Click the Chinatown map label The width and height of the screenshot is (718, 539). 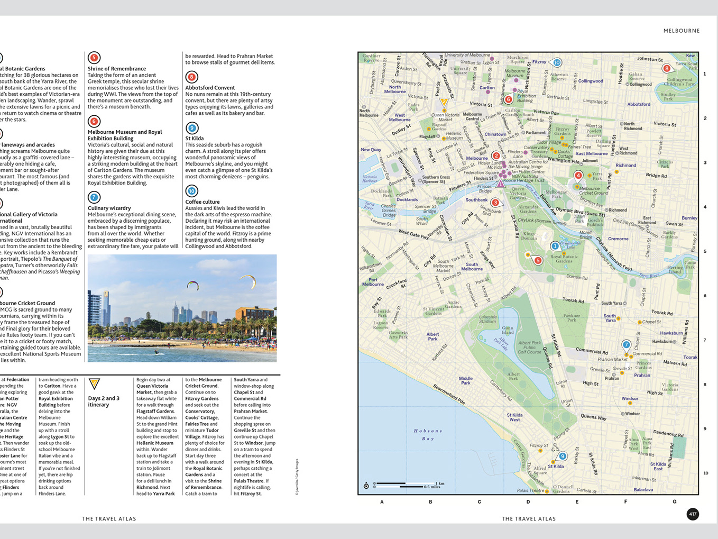pos(495,134)
